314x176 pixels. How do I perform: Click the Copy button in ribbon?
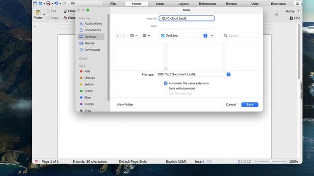point(52,18)
